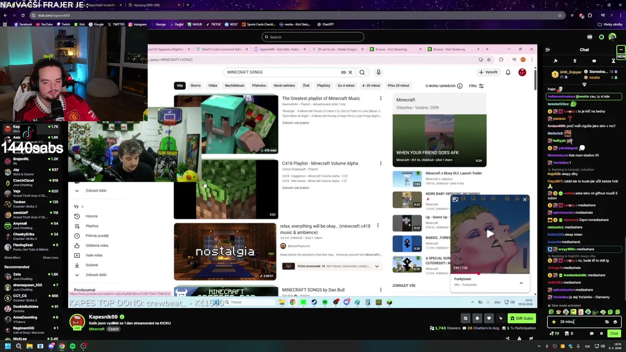This screenshot has height=352, width=626.
Task: Select the Do 4 minut filter chip
Action: coord(346,86)
